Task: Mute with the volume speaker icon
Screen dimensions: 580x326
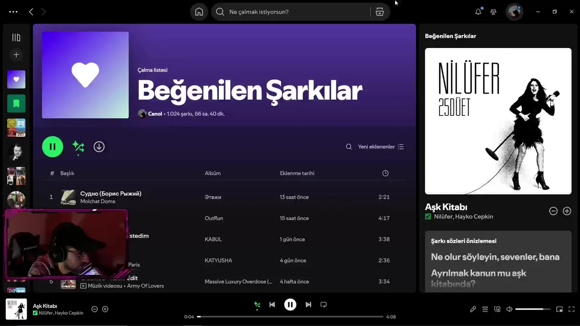Action: [x=509, y=309]
